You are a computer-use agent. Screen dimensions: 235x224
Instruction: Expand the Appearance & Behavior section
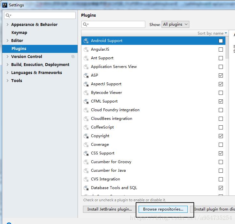pos(8,25)
